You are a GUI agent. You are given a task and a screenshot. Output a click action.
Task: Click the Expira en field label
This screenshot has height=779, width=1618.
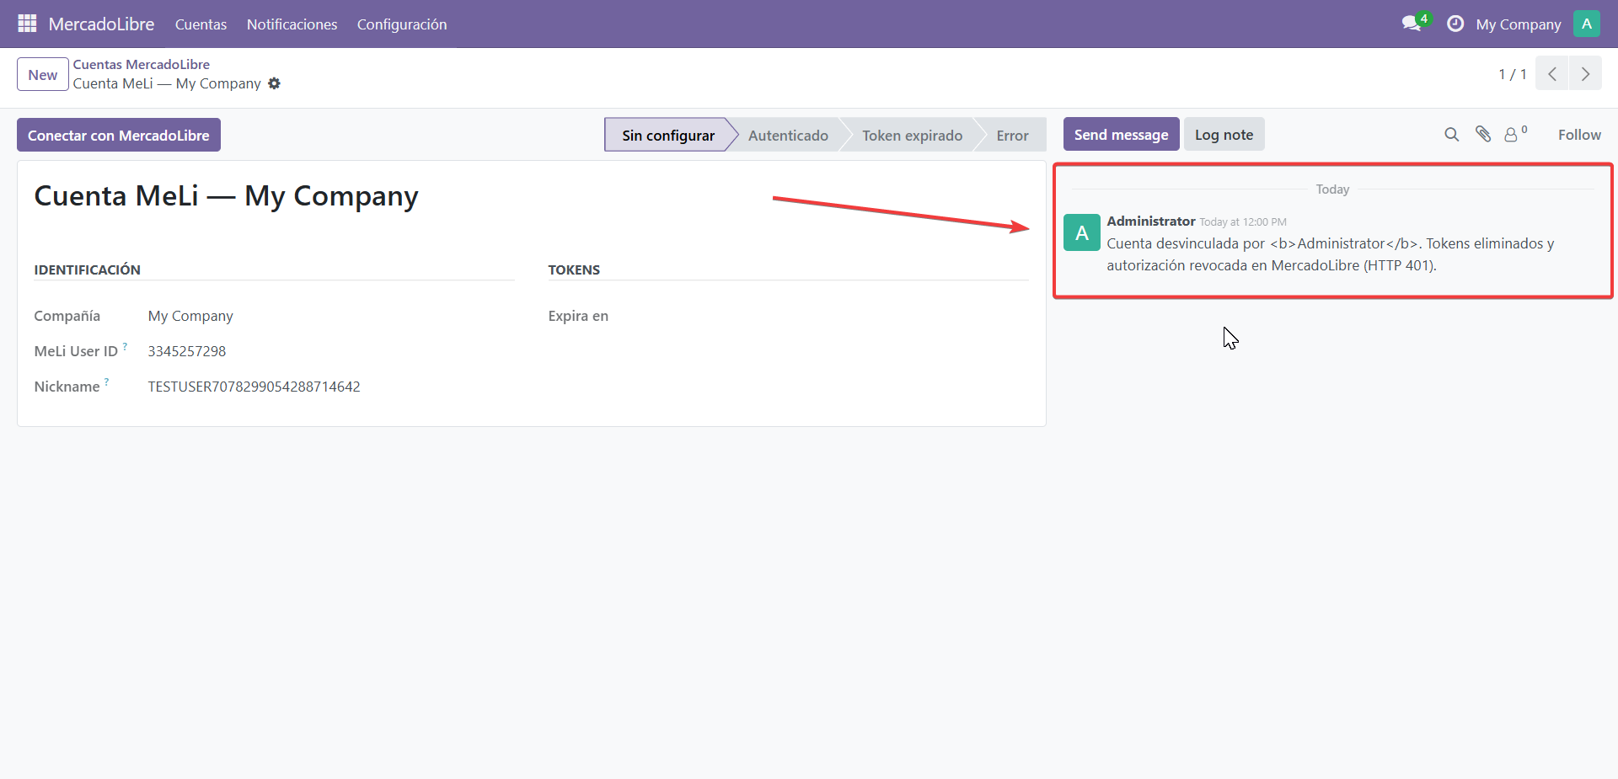click(578, 316)
